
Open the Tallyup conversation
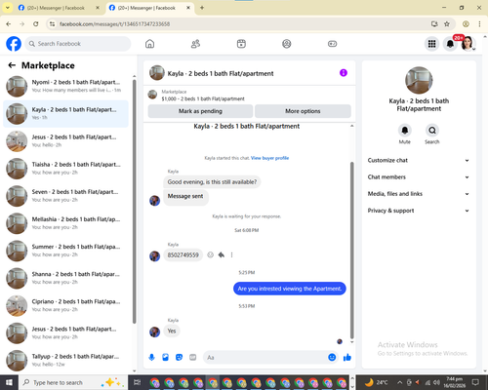point(65,361)
